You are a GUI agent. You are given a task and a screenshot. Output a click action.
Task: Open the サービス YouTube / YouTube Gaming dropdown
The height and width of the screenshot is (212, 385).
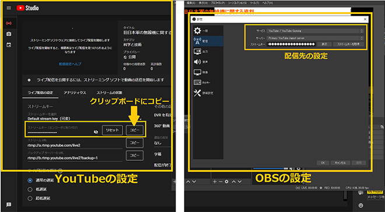click(315, 31)
